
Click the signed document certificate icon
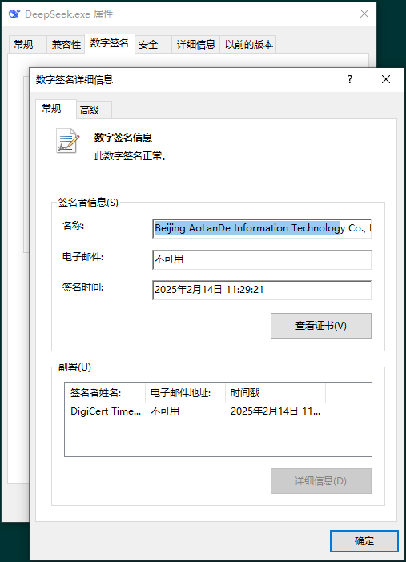pos(67,141)
